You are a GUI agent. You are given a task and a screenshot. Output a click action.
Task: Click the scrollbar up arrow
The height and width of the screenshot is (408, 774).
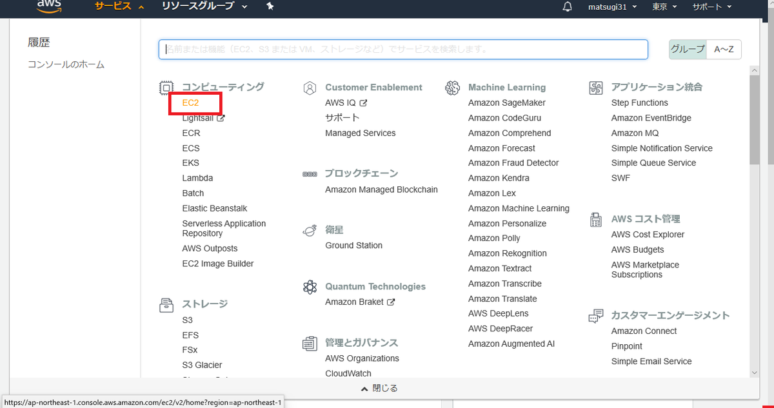[x=755, y=70]
